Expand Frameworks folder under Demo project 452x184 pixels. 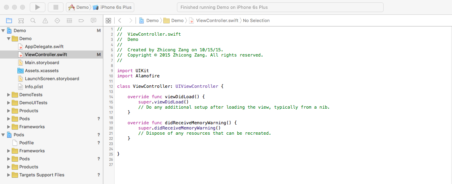[9, 127]
